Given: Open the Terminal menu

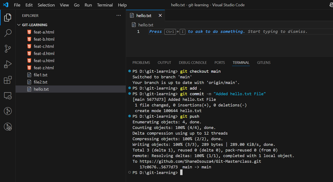Looking at the screenshot, I should [x=105, y=5].
